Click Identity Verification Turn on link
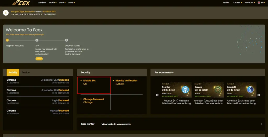 tap(120, 84)
